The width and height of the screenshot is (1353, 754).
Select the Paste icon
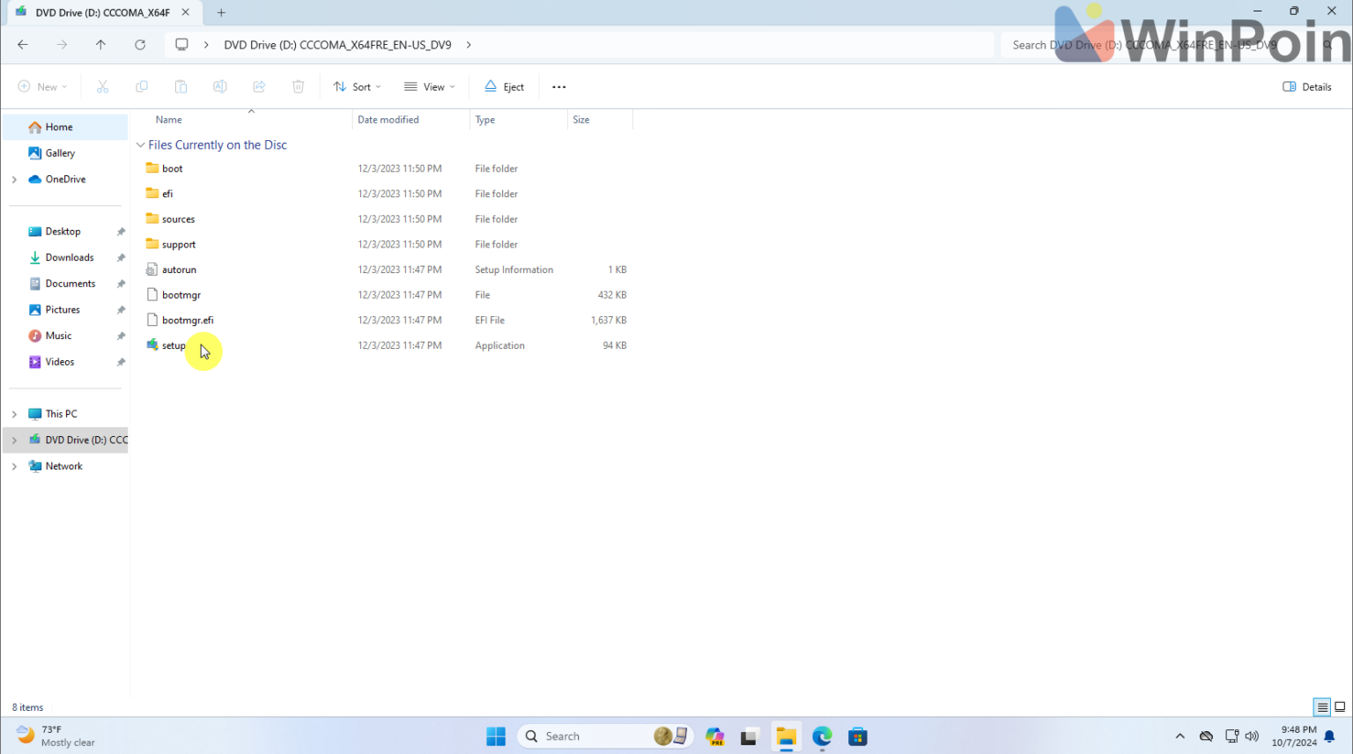tap(181, 86)
